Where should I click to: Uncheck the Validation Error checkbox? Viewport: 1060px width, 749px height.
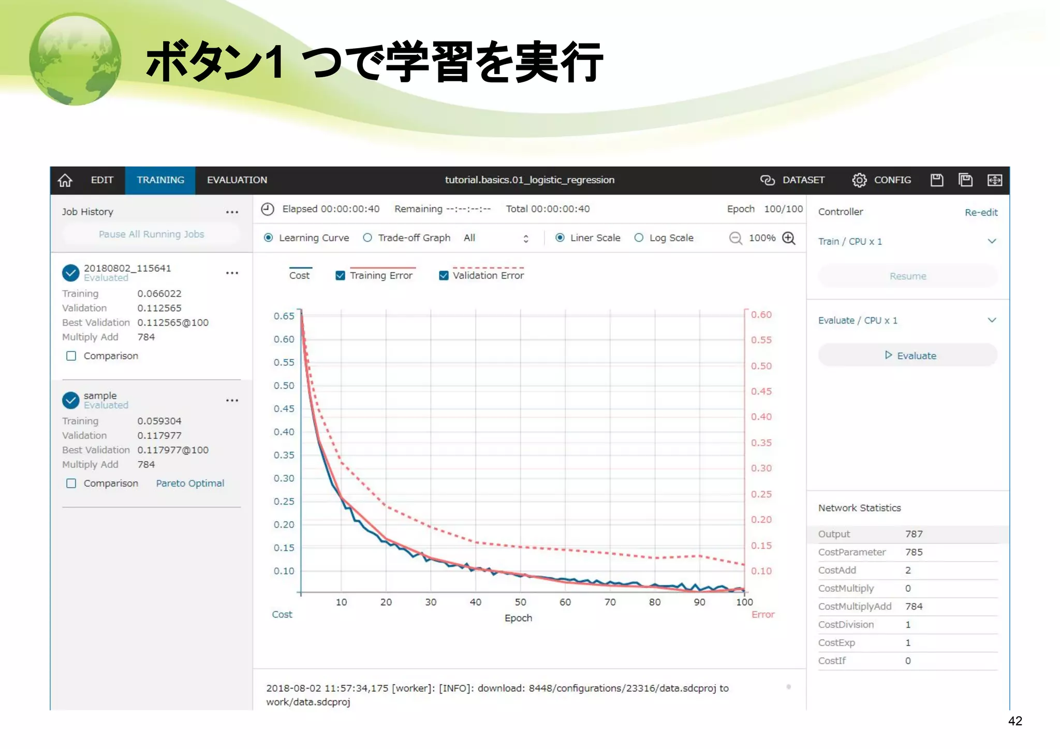444,276
